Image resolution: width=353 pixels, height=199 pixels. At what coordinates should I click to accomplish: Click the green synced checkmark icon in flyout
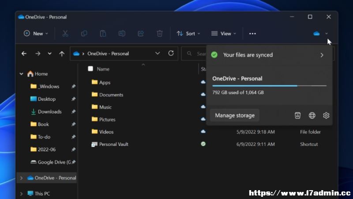pos(214,55)
